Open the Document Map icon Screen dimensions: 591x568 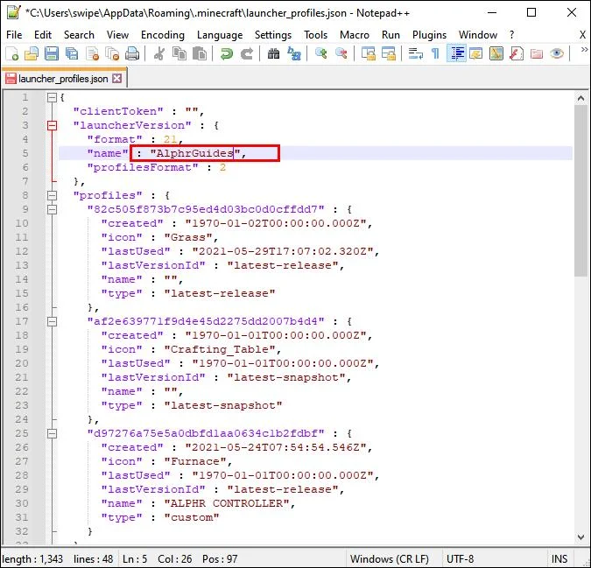point(496,53)
